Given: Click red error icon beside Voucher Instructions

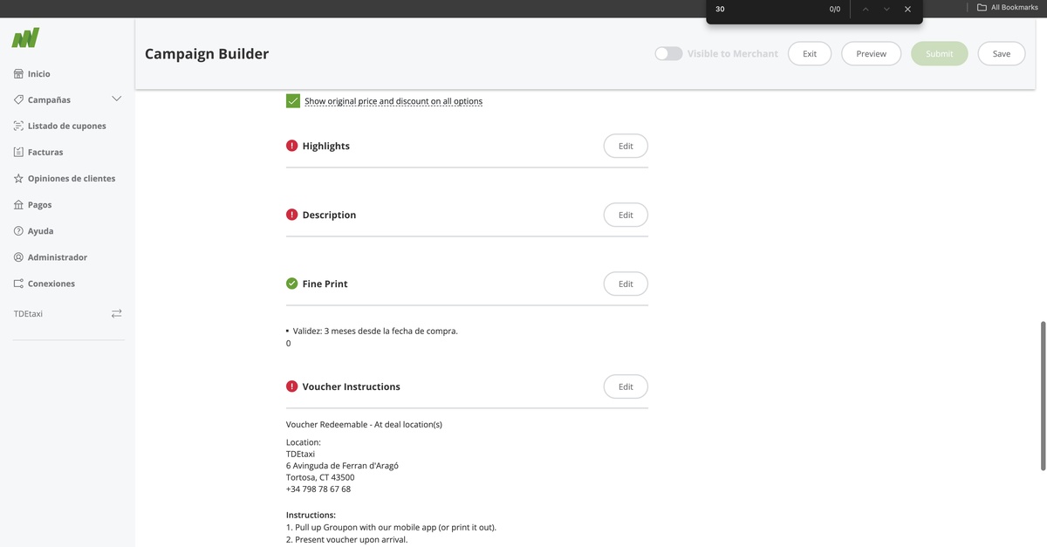Looking at the screenshot, I should [x=291, y=386].
